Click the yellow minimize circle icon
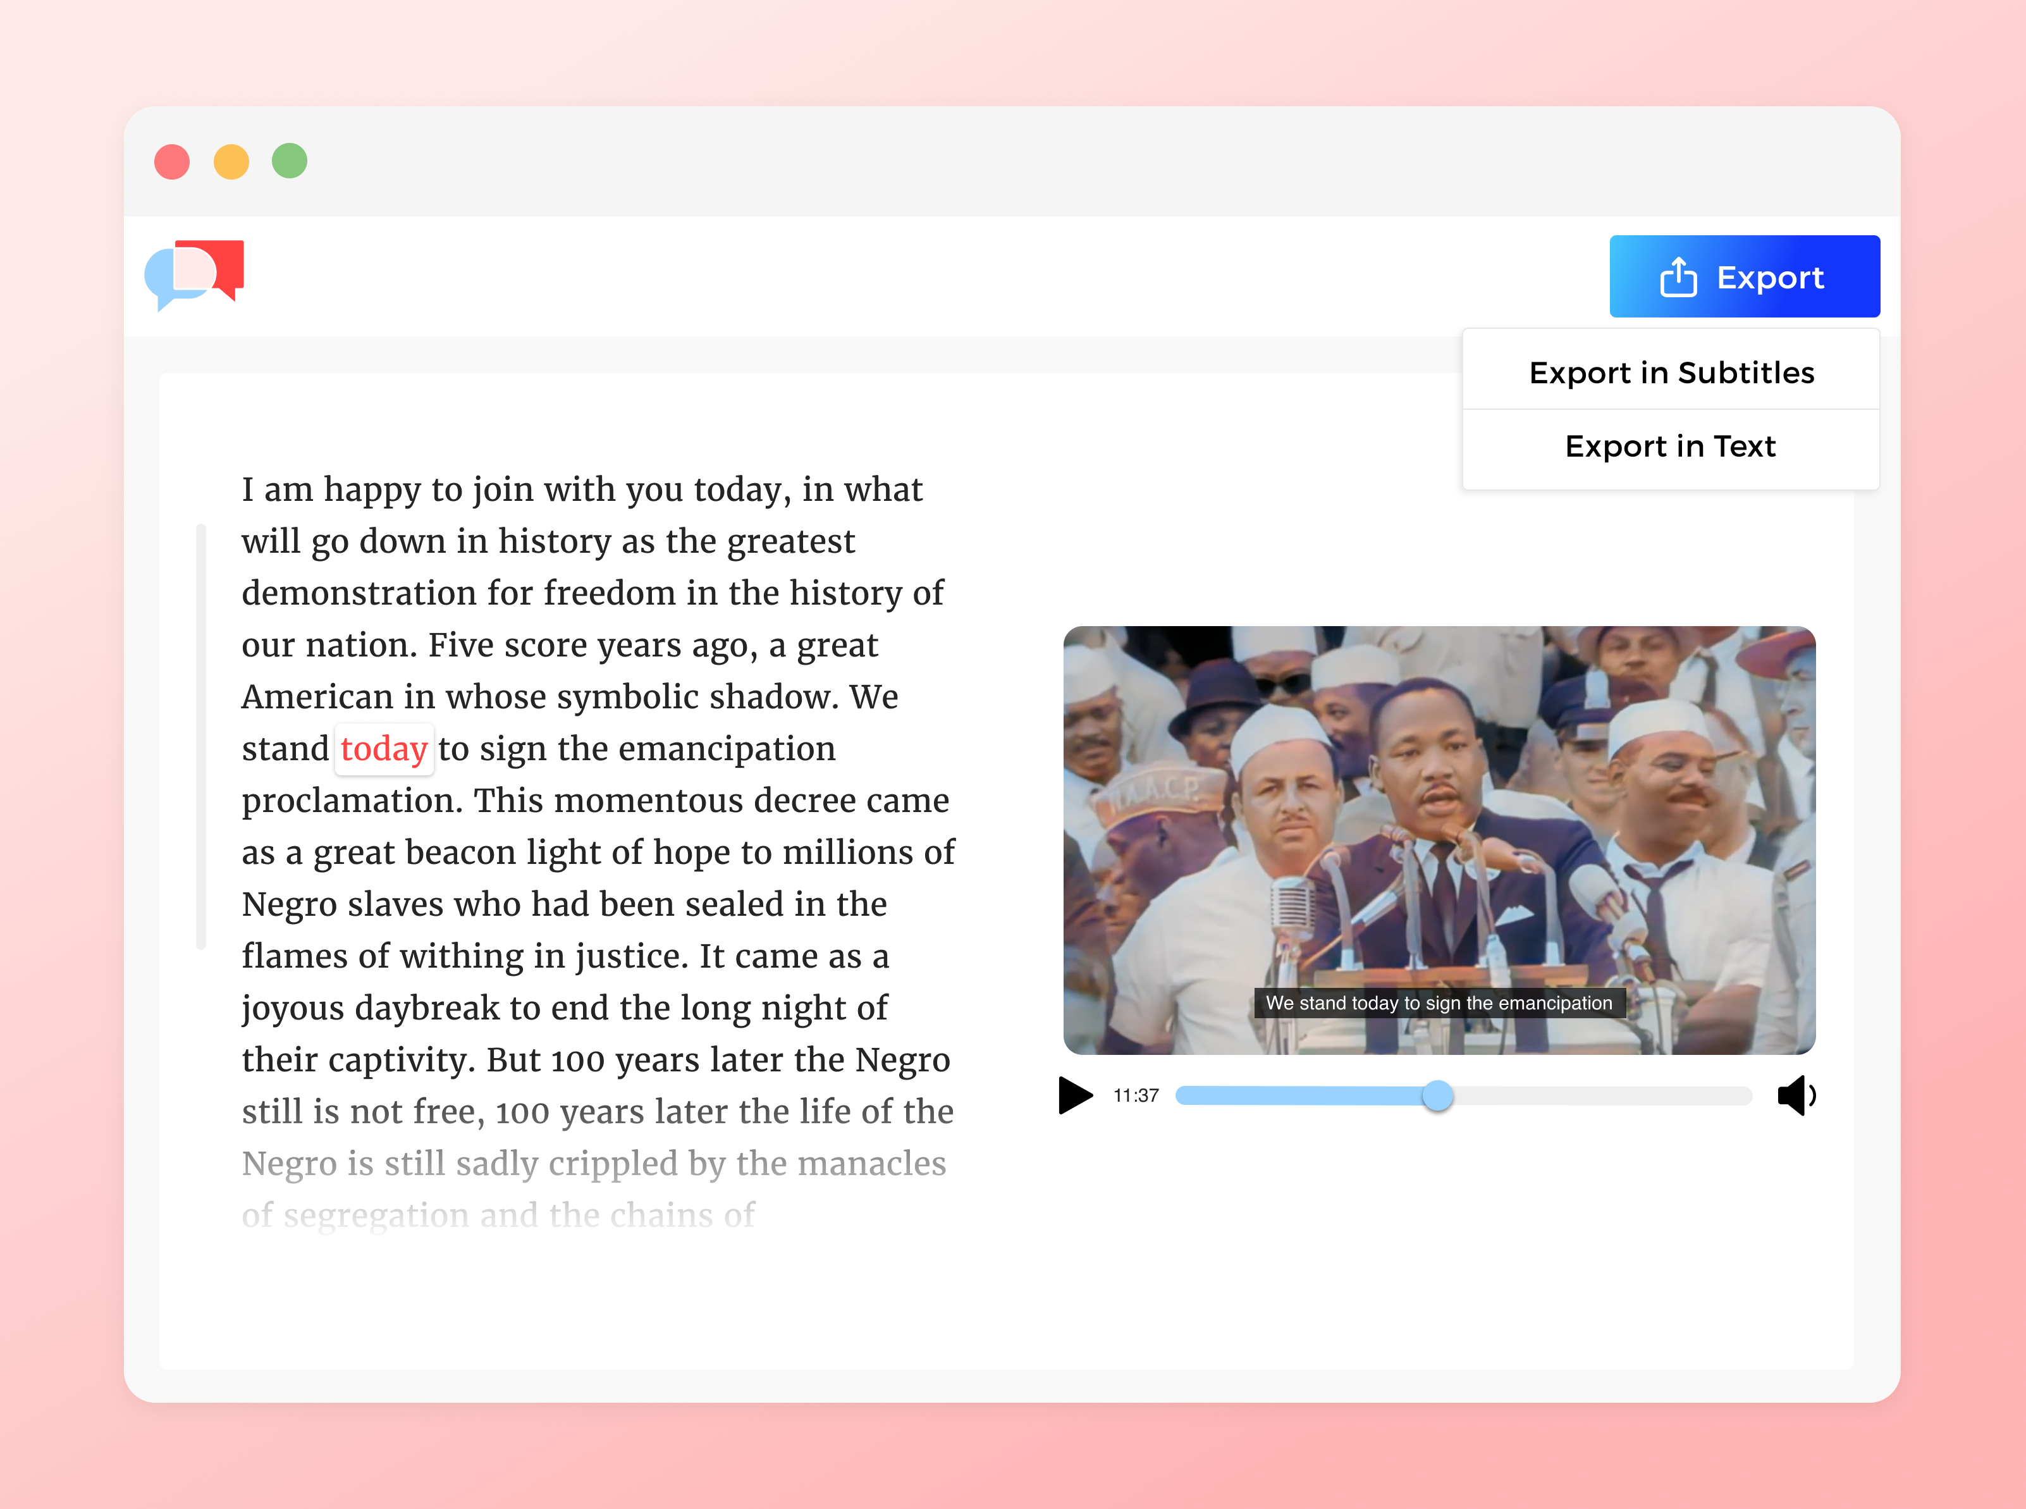Screen dimensions: 2026x1509 tap(233, 161)
